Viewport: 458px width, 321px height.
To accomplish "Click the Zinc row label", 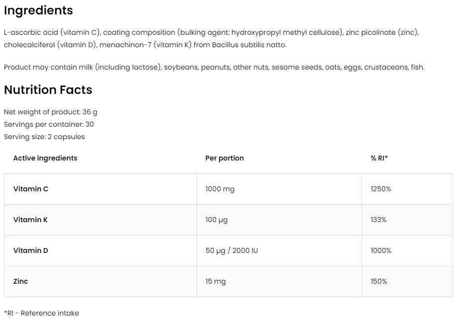I will (21, 281).
